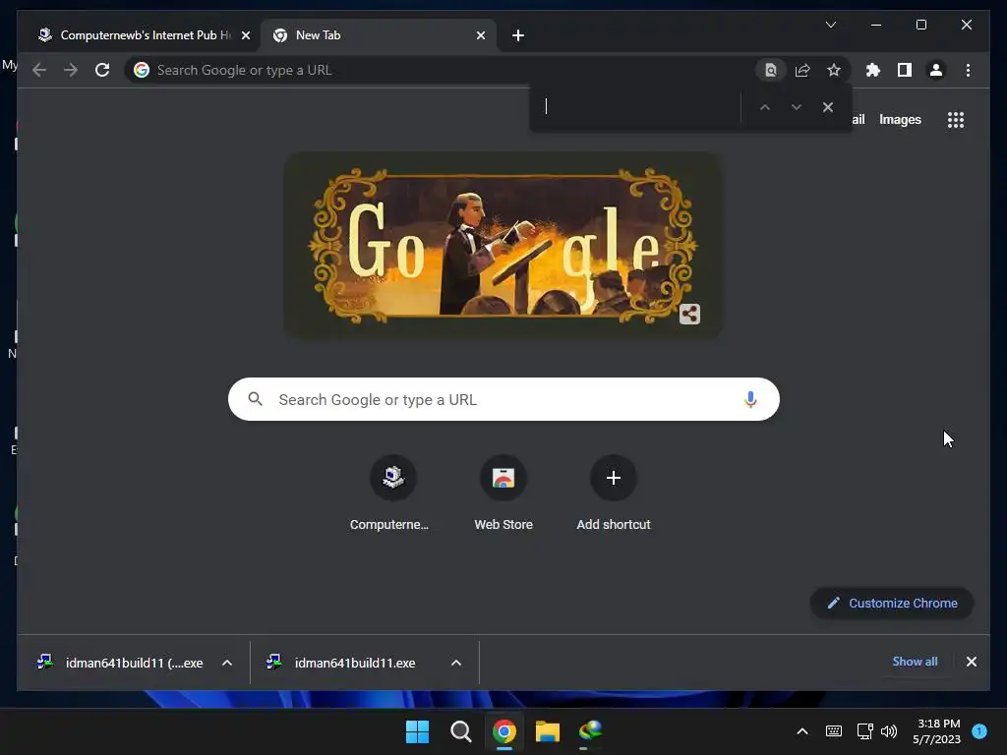
Task: Click Show all downloads link
Action: pos(915,662)
